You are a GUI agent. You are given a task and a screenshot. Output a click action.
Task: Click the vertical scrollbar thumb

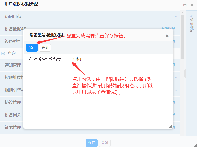pos(182,37)
